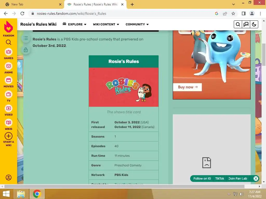Click the broken ad frame sad-page icon
The height and width of the screenshot is (199, 266).
[x=207, y=163]
